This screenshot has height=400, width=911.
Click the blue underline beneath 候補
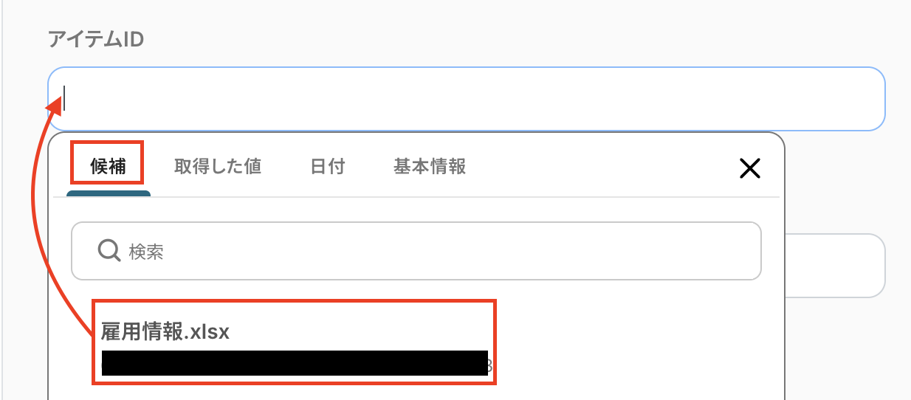[109, 193]
